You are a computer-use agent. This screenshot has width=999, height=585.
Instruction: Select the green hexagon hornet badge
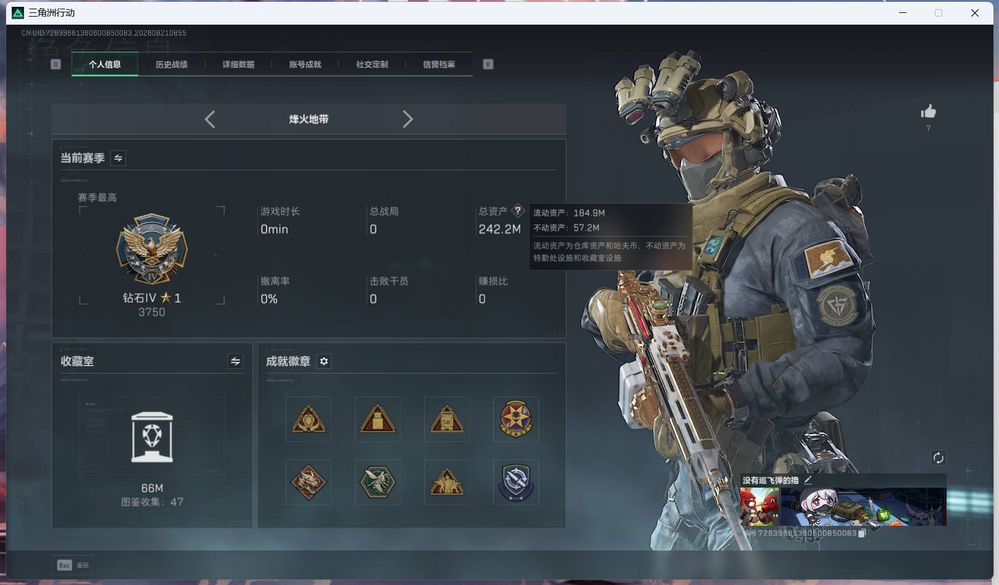(x=378, y=482)
